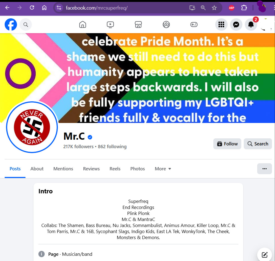The width and height of the screenshot is (275, 261).
Task: Open the Groups icon in the top bar
Action: 166,25
